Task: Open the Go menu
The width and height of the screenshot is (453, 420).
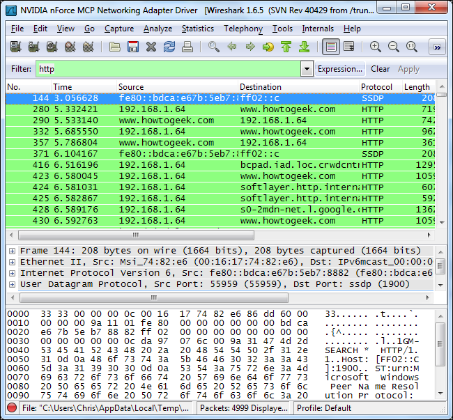Action: click(x=89, y=29)
